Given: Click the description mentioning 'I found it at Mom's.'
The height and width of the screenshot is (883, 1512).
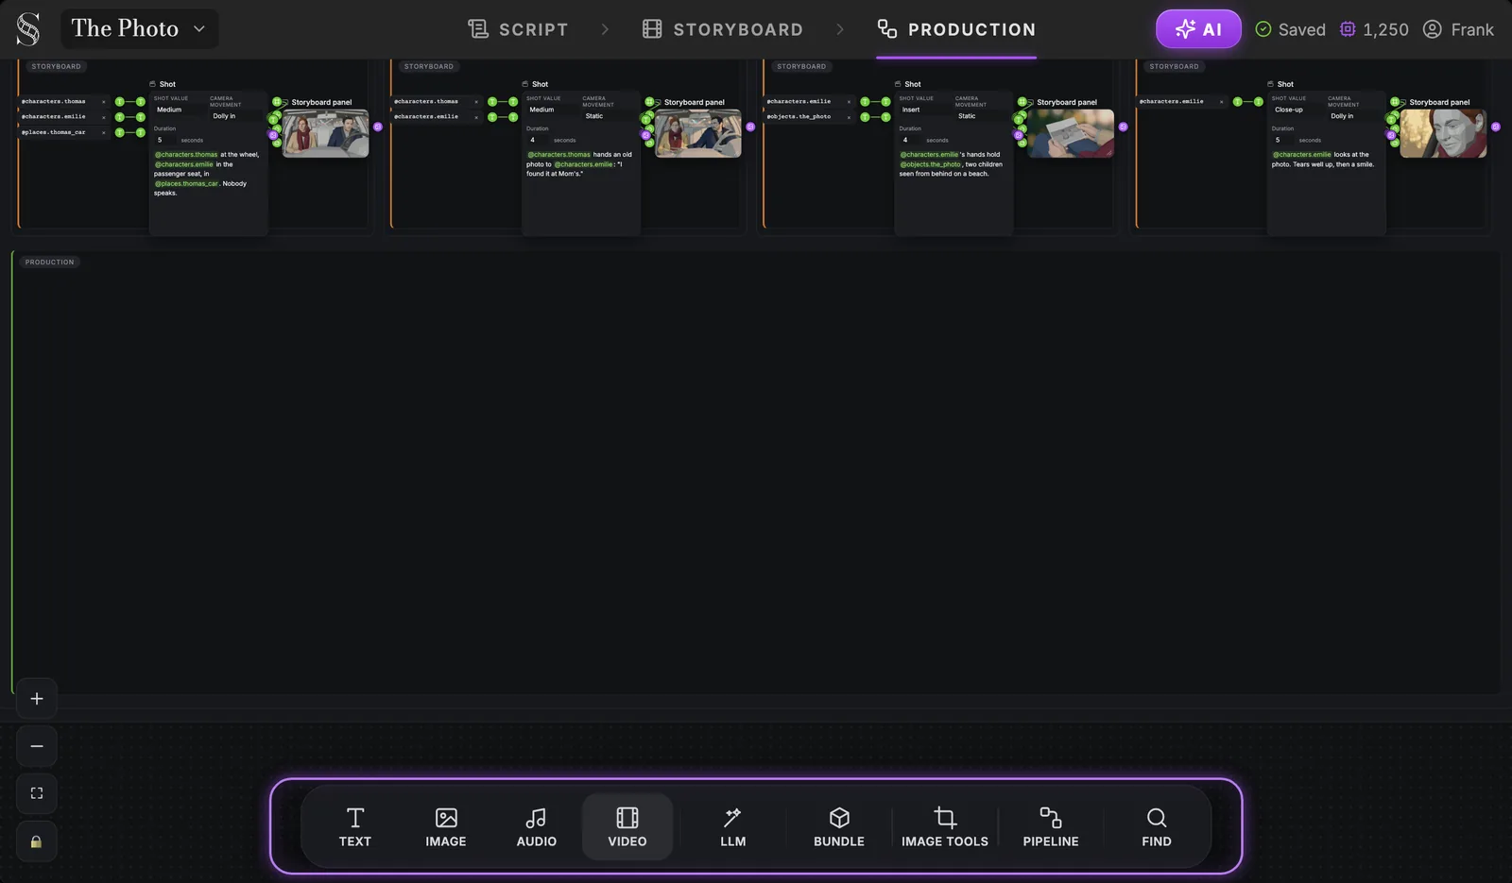Looking at the screenshot, I should (580, 164).
